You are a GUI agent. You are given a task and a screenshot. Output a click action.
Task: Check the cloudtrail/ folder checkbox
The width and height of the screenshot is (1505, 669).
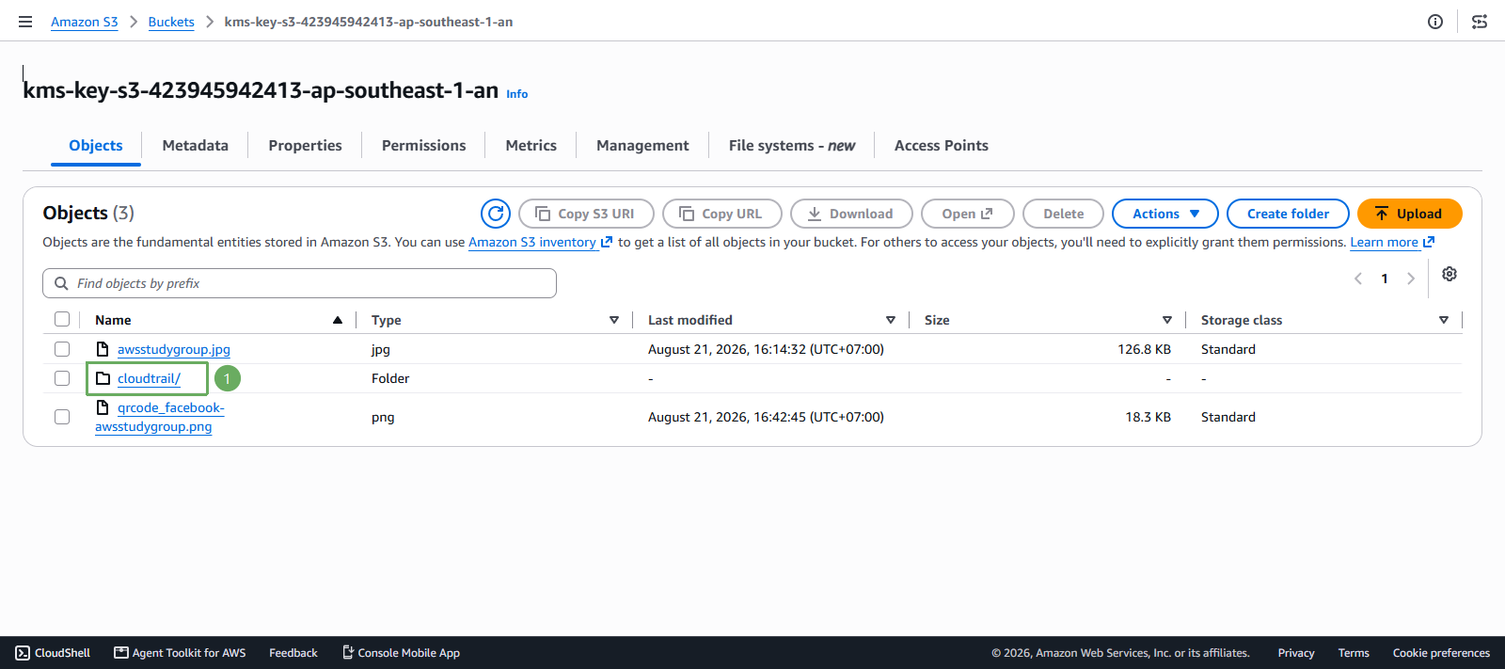tap(62, 378)
